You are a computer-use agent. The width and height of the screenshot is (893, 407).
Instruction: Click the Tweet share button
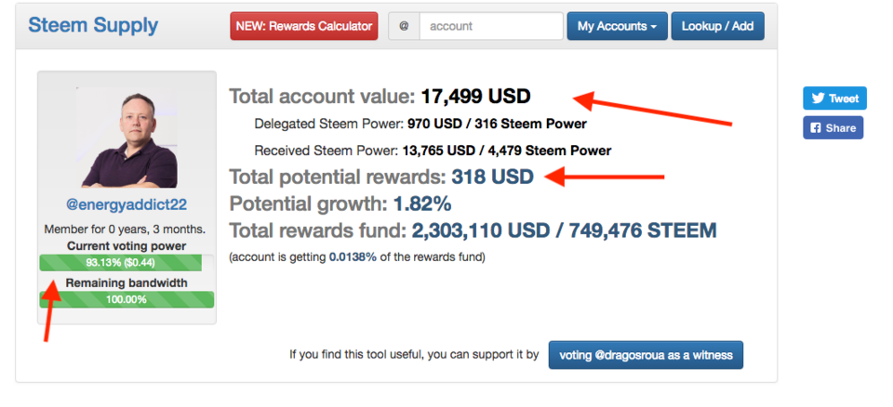click(835, 98)
